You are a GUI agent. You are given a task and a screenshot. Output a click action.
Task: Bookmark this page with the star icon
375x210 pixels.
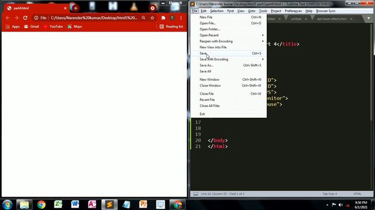pos(152,18)
